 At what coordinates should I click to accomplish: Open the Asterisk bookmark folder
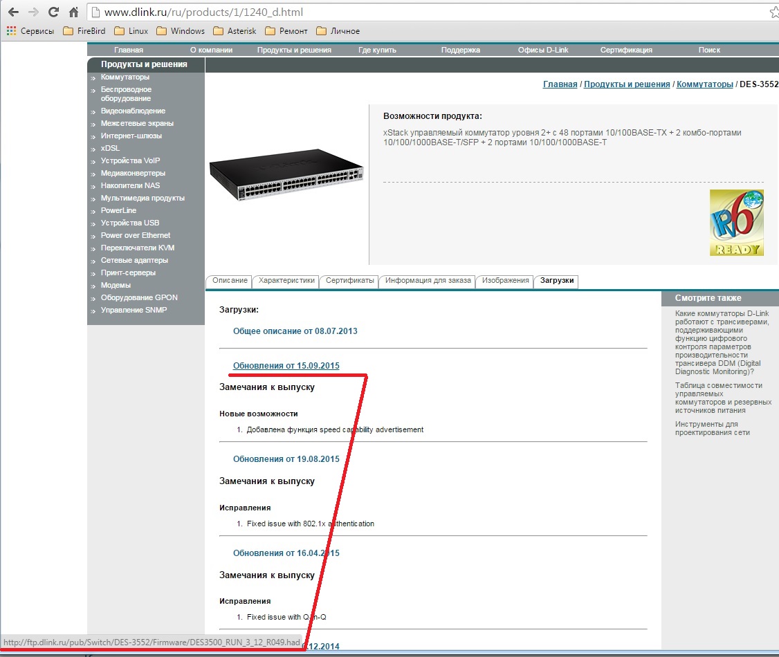click(235, 31)
